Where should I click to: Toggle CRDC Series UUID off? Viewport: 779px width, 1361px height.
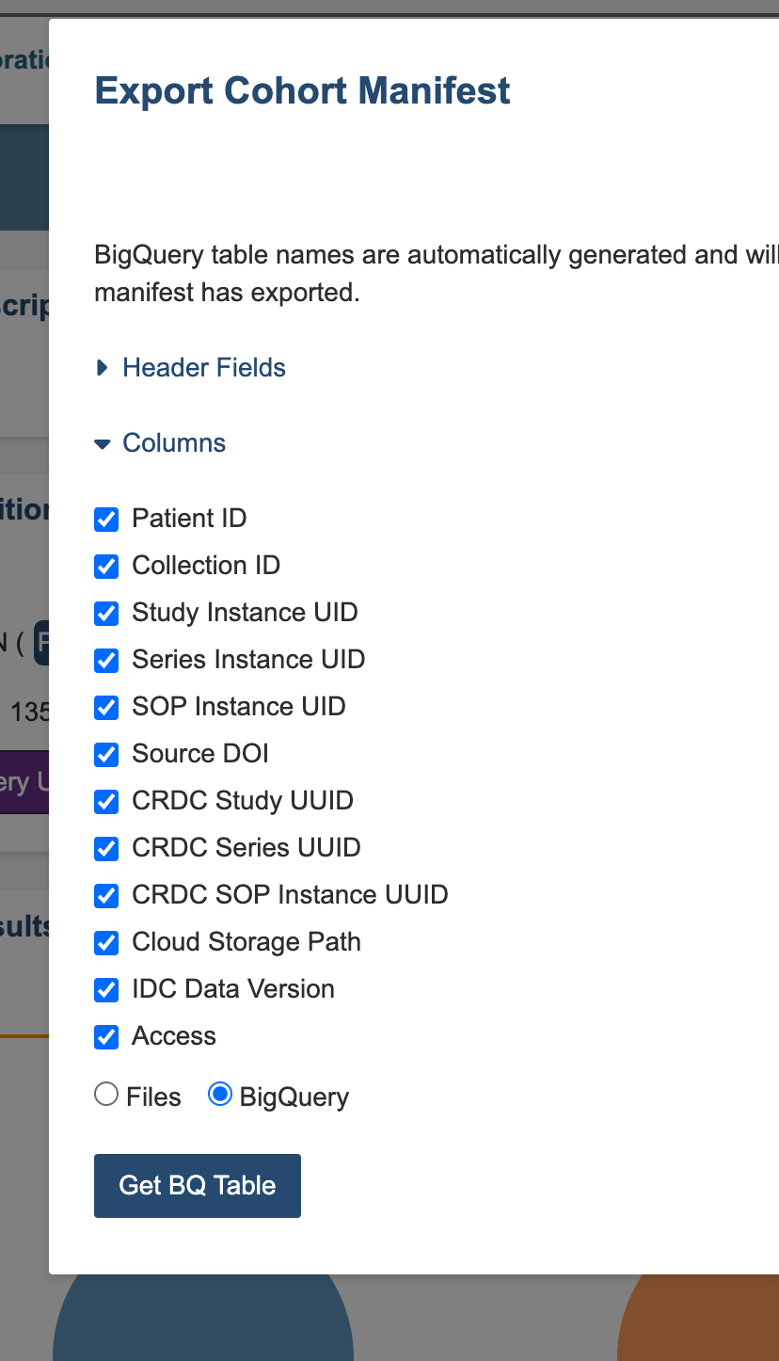pos(106,848)
